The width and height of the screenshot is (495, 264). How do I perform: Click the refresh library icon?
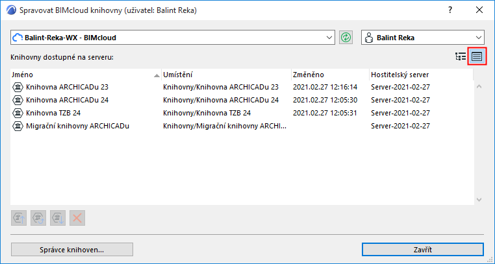tap(39, 218)
